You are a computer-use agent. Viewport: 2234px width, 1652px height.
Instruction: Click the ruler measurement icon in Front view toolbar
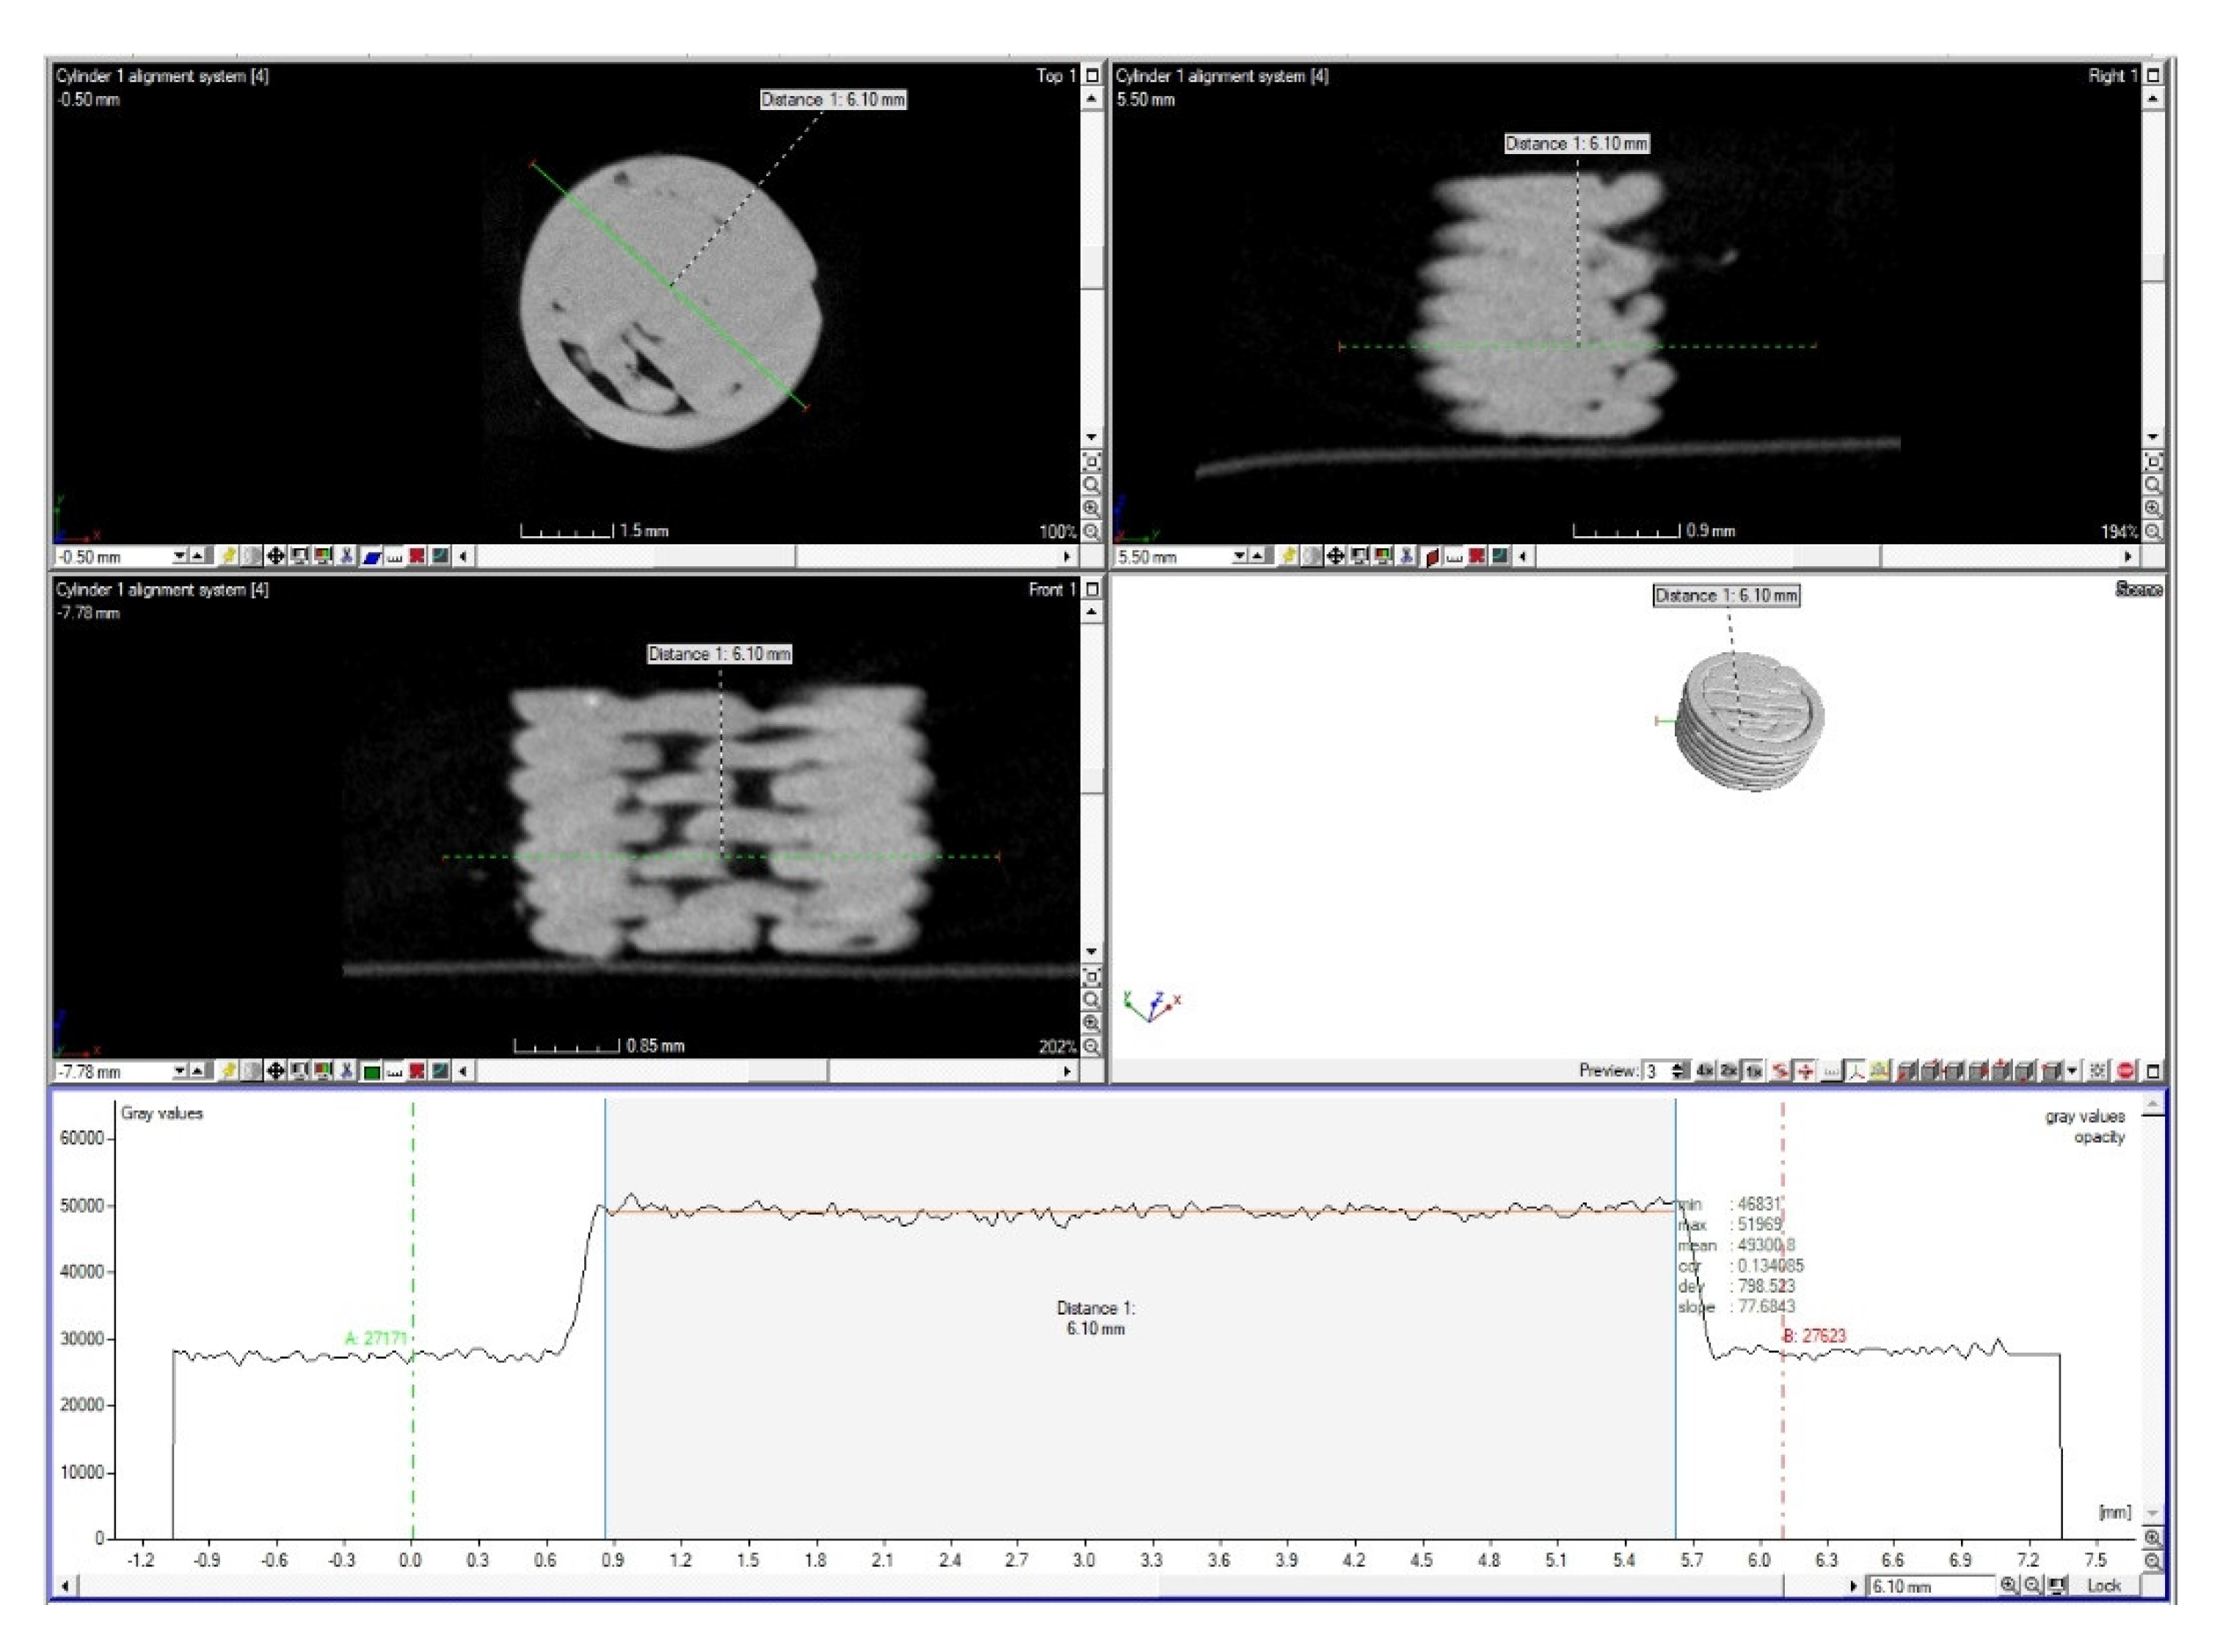point(394,1071)
